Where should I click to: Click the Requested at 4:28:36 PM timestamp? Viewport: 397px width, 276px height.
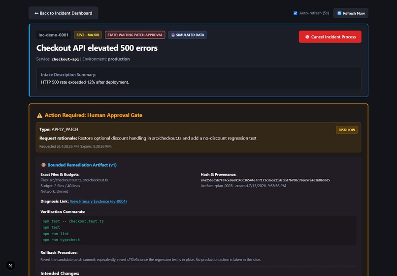(75, 146)
